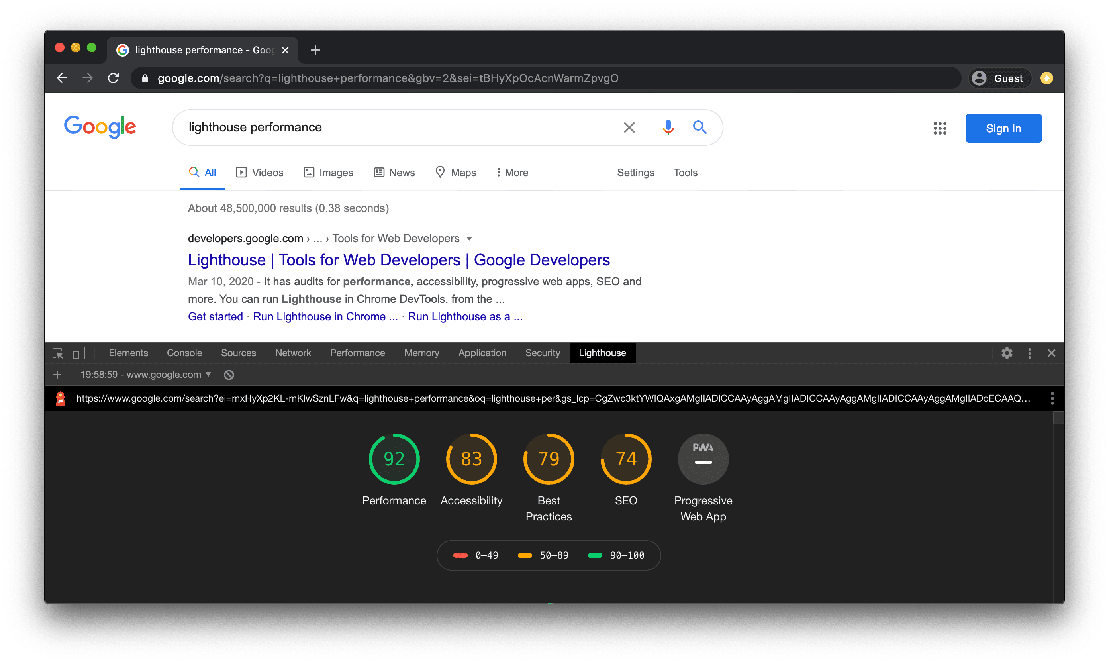Open the Lighthouse report three-dot menu
Image resolution: width=1109 pixels, height=663 pixels.
click(x=1052, y=398)
